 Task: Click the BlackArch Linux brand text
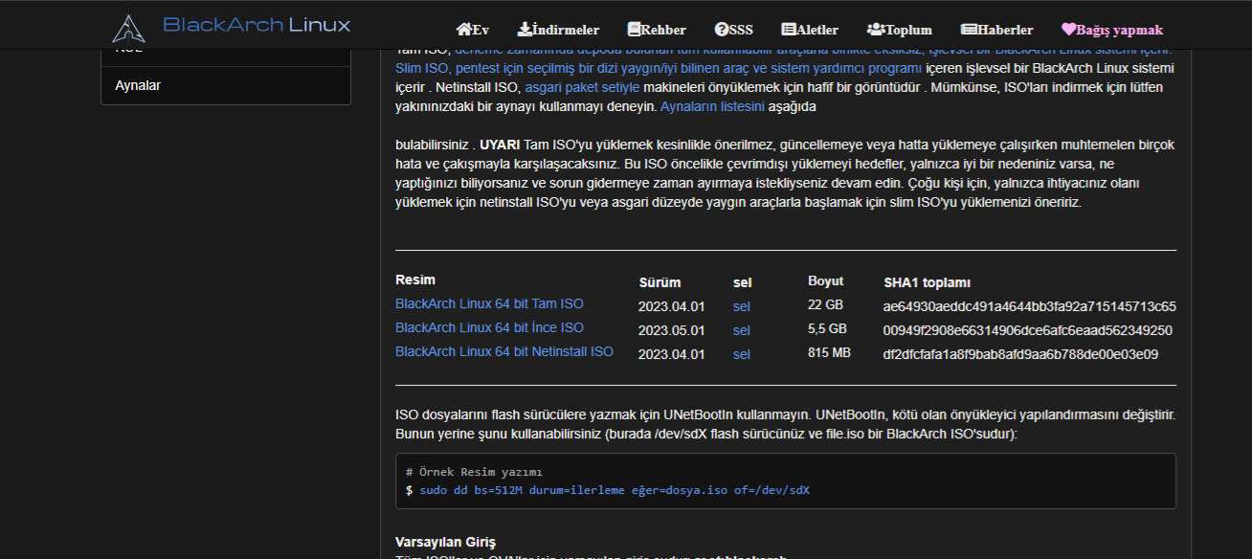[x=257, y=25]
